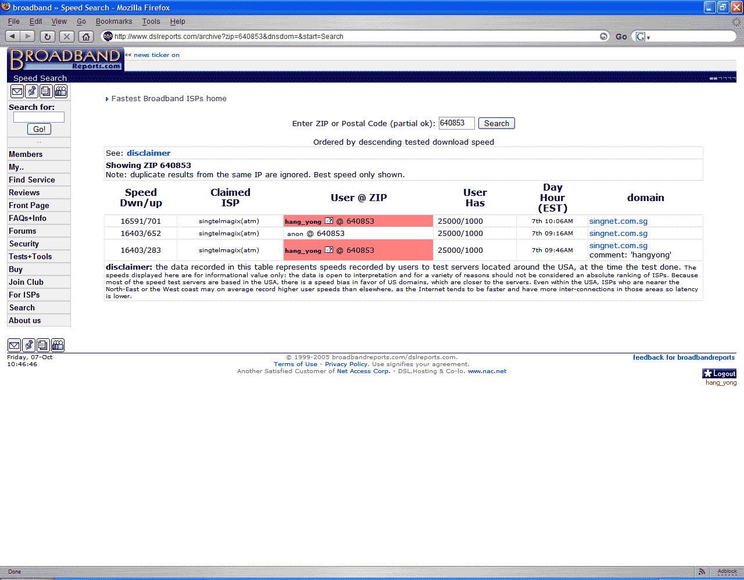Click the top sidebar people group icon
The image size is (744, 580).
[60, 91]
